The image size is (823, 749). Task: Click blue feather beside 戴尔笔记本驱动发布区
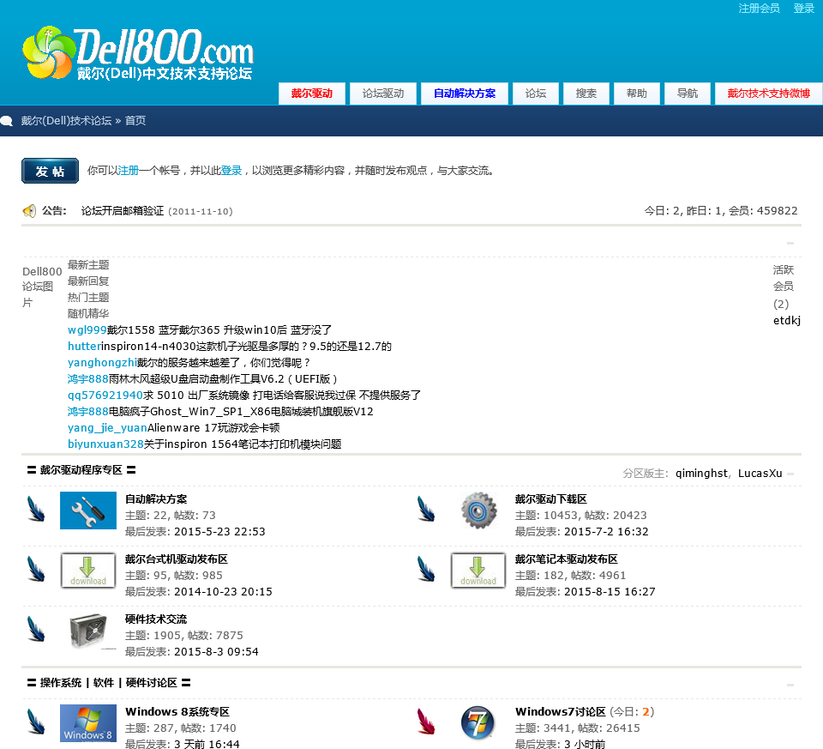tap(426, 569)
